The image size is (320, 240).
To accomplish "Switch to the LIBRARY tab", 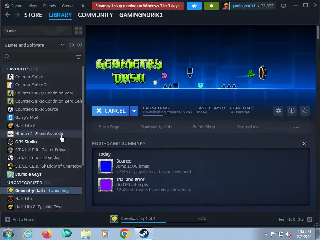I will 60,15.
